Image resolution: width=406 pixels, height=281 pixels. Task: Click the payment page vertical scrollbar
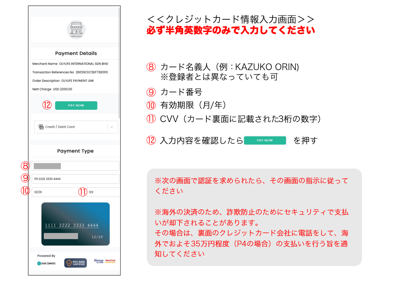coord(119,63)
